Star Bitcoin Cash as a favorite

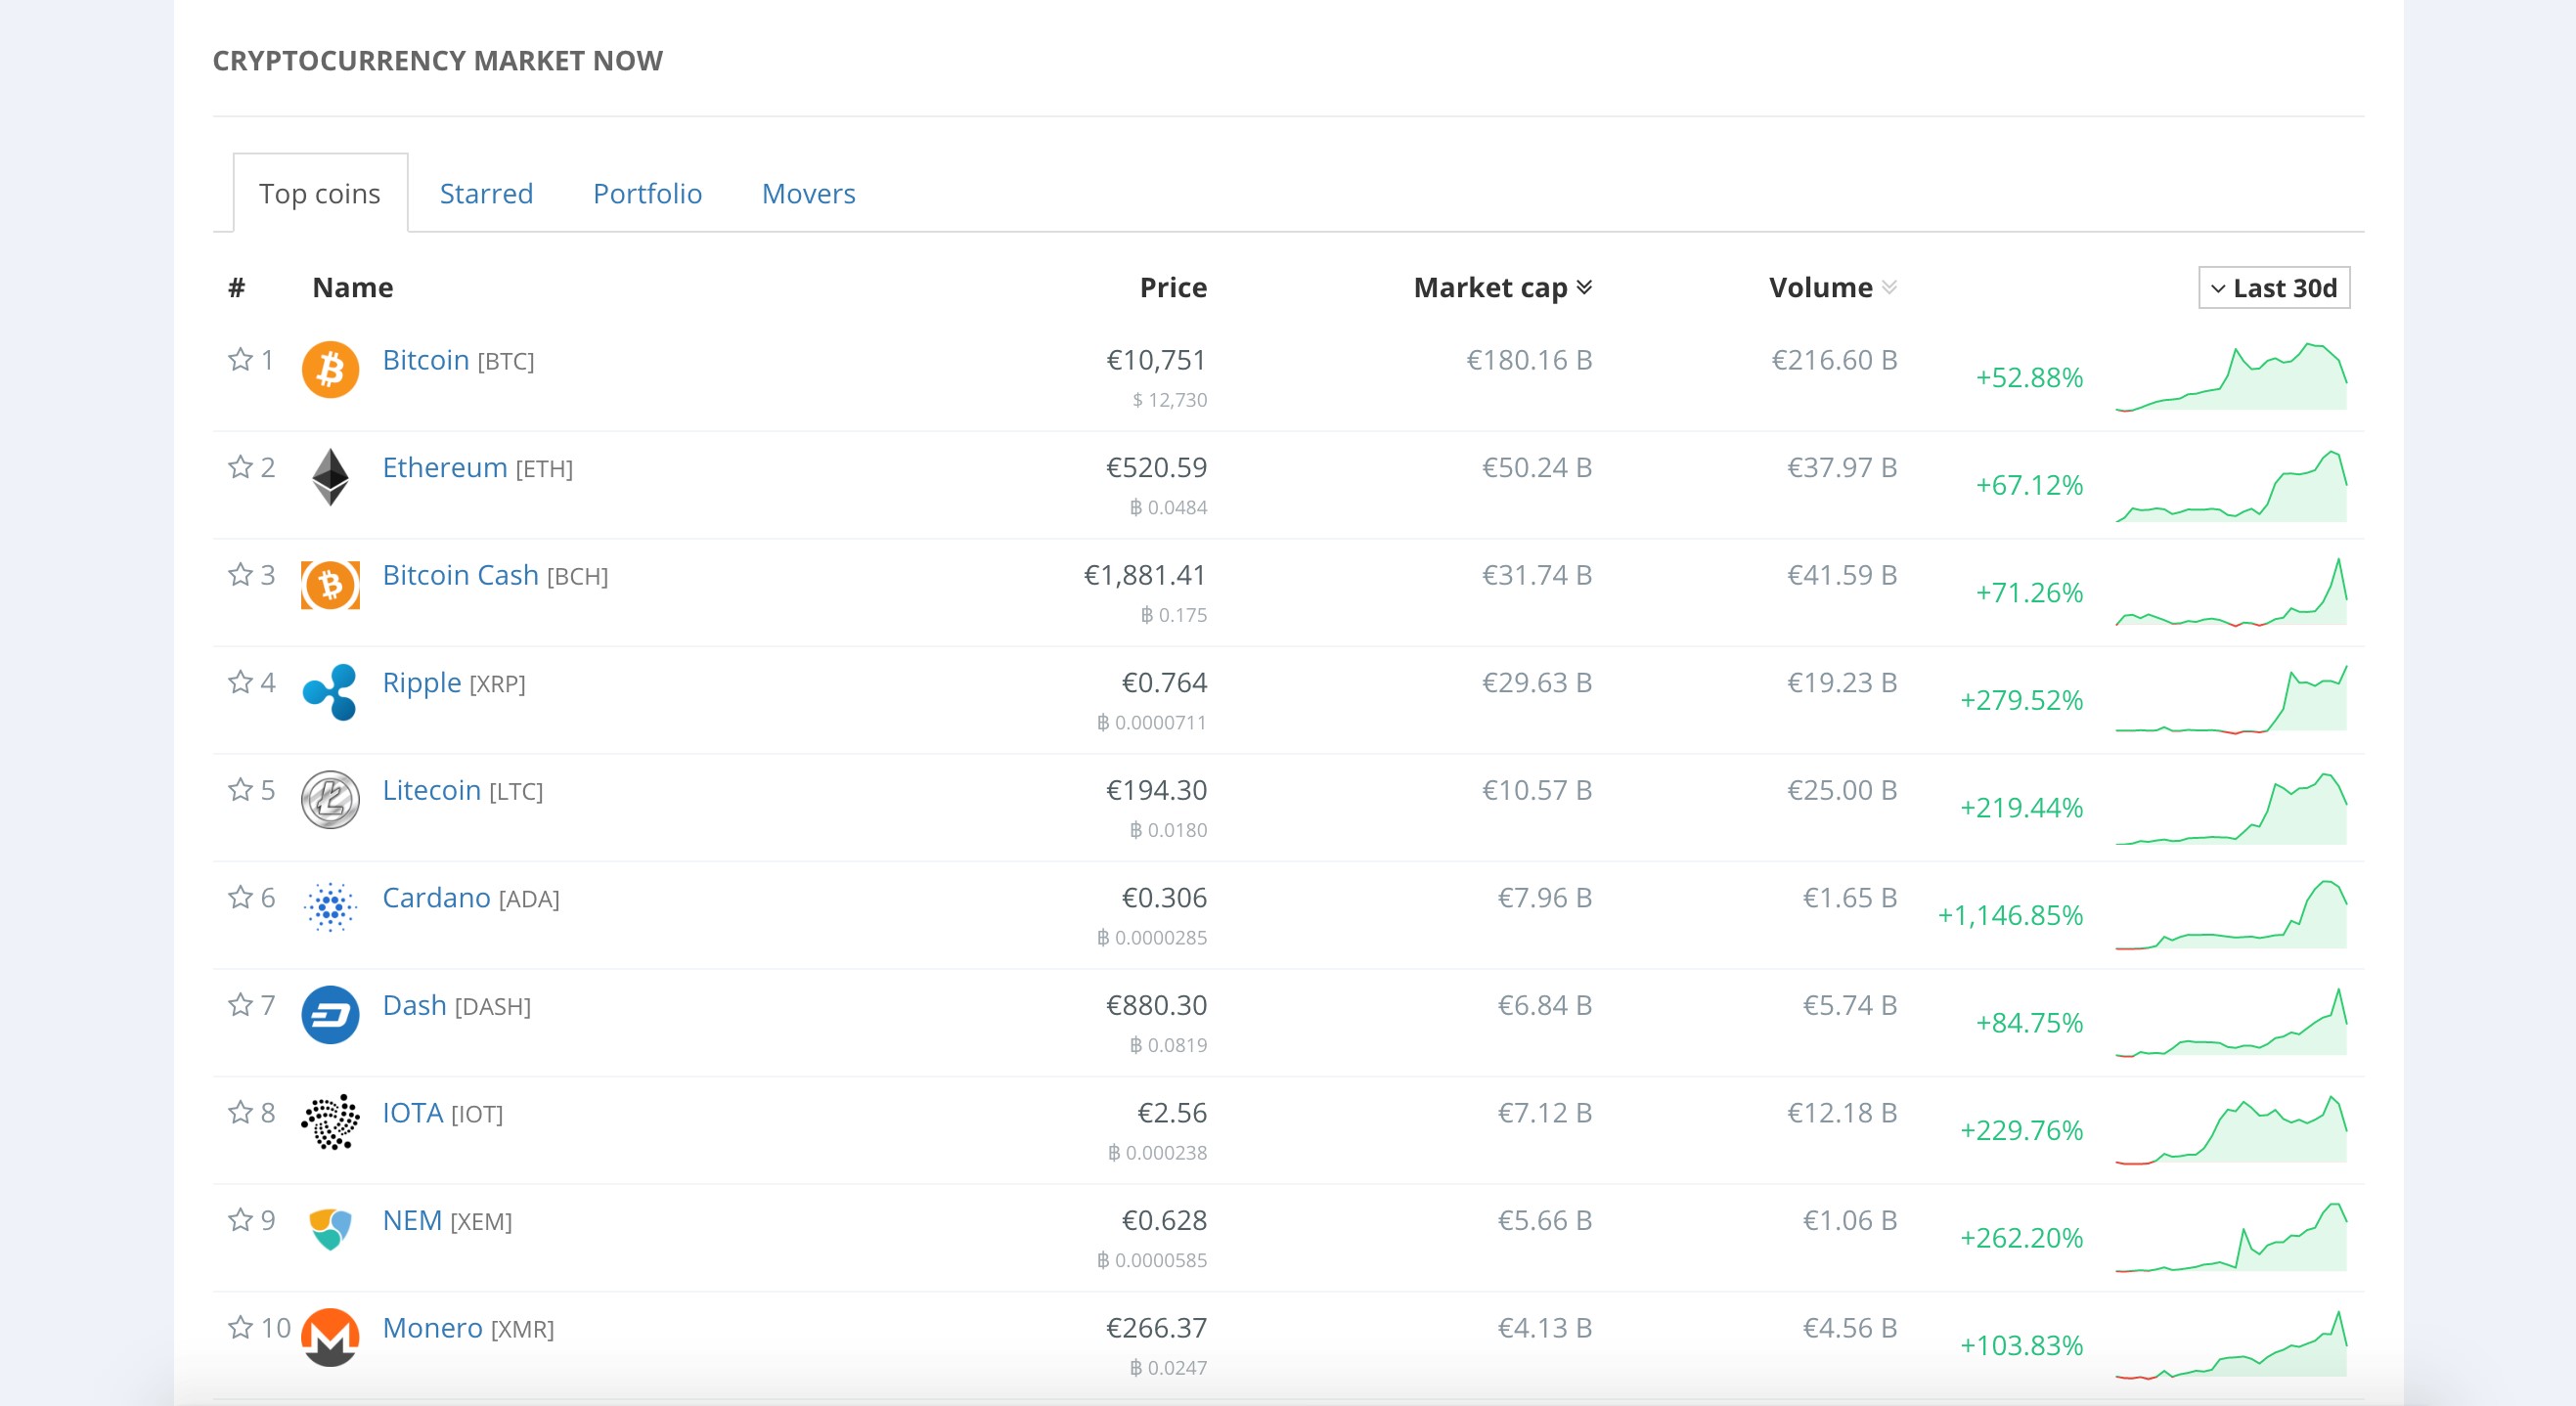[240, 574]
